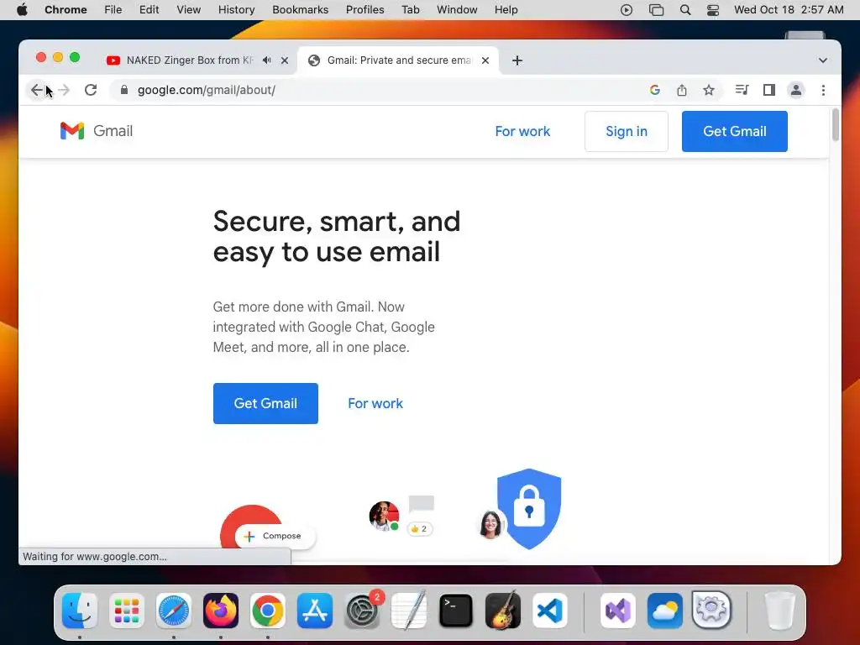The image size is (860, 645).
Task: Open the gear preferences app in the Dock
Action: pyautogui.click(x=711, y=610)
